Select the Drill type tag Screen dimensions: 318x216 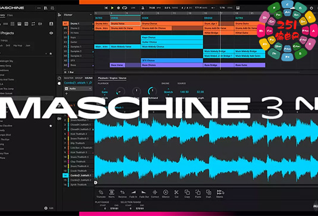(8, 45)
